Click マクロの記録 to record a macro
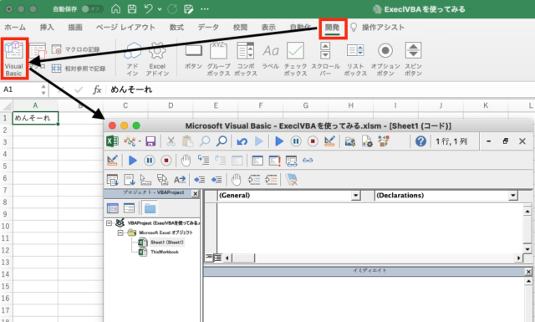535x322 pixels. pos(76,49)
